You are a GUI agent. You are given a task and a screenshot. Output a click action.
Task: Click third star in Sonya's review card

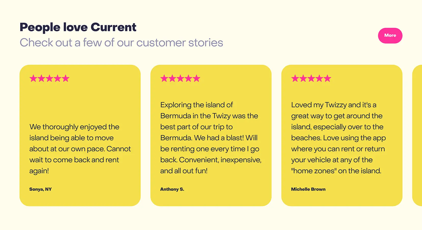49,78
